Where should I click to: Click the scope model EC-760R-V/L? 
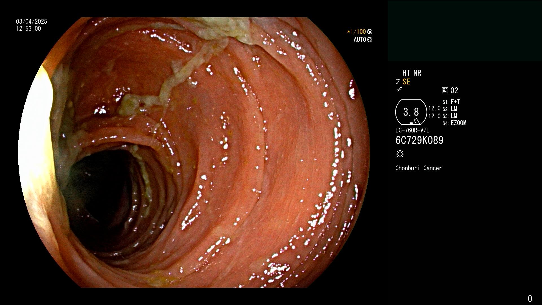(x=412, y=130)
